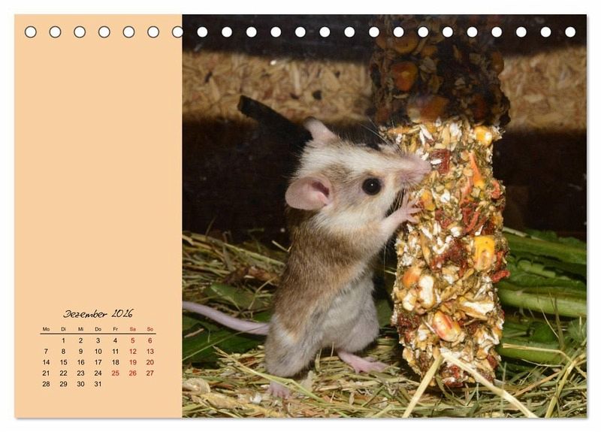
Task: Select day 5 shown in red
Action: (x=133, y=340)
